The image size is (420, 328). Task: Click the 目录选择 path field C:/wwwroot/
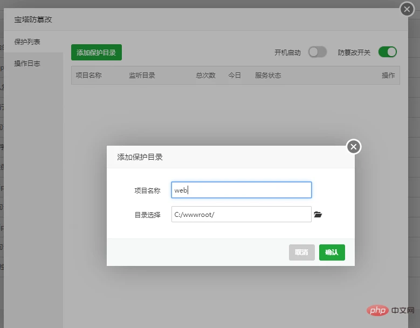coord(242,214)
